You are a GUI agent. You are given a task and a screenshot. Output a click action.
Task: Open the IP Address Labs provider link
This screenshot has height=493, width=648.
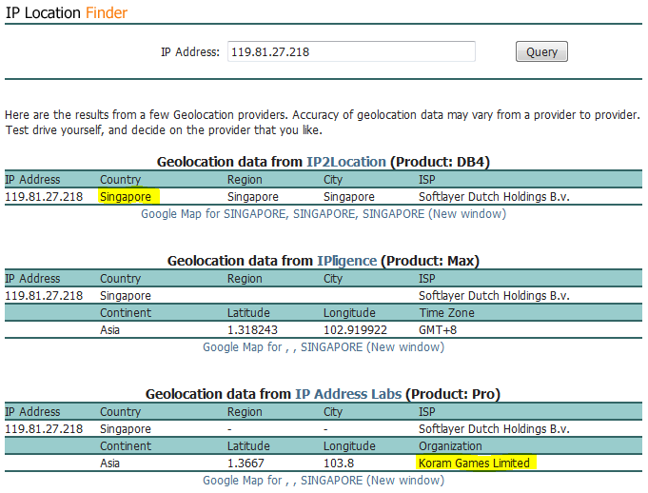click(348, 394)
